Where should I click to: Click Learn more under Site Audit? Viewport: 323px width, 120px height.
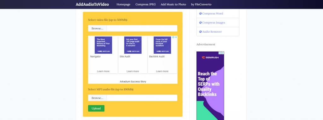tap(133, 71)
